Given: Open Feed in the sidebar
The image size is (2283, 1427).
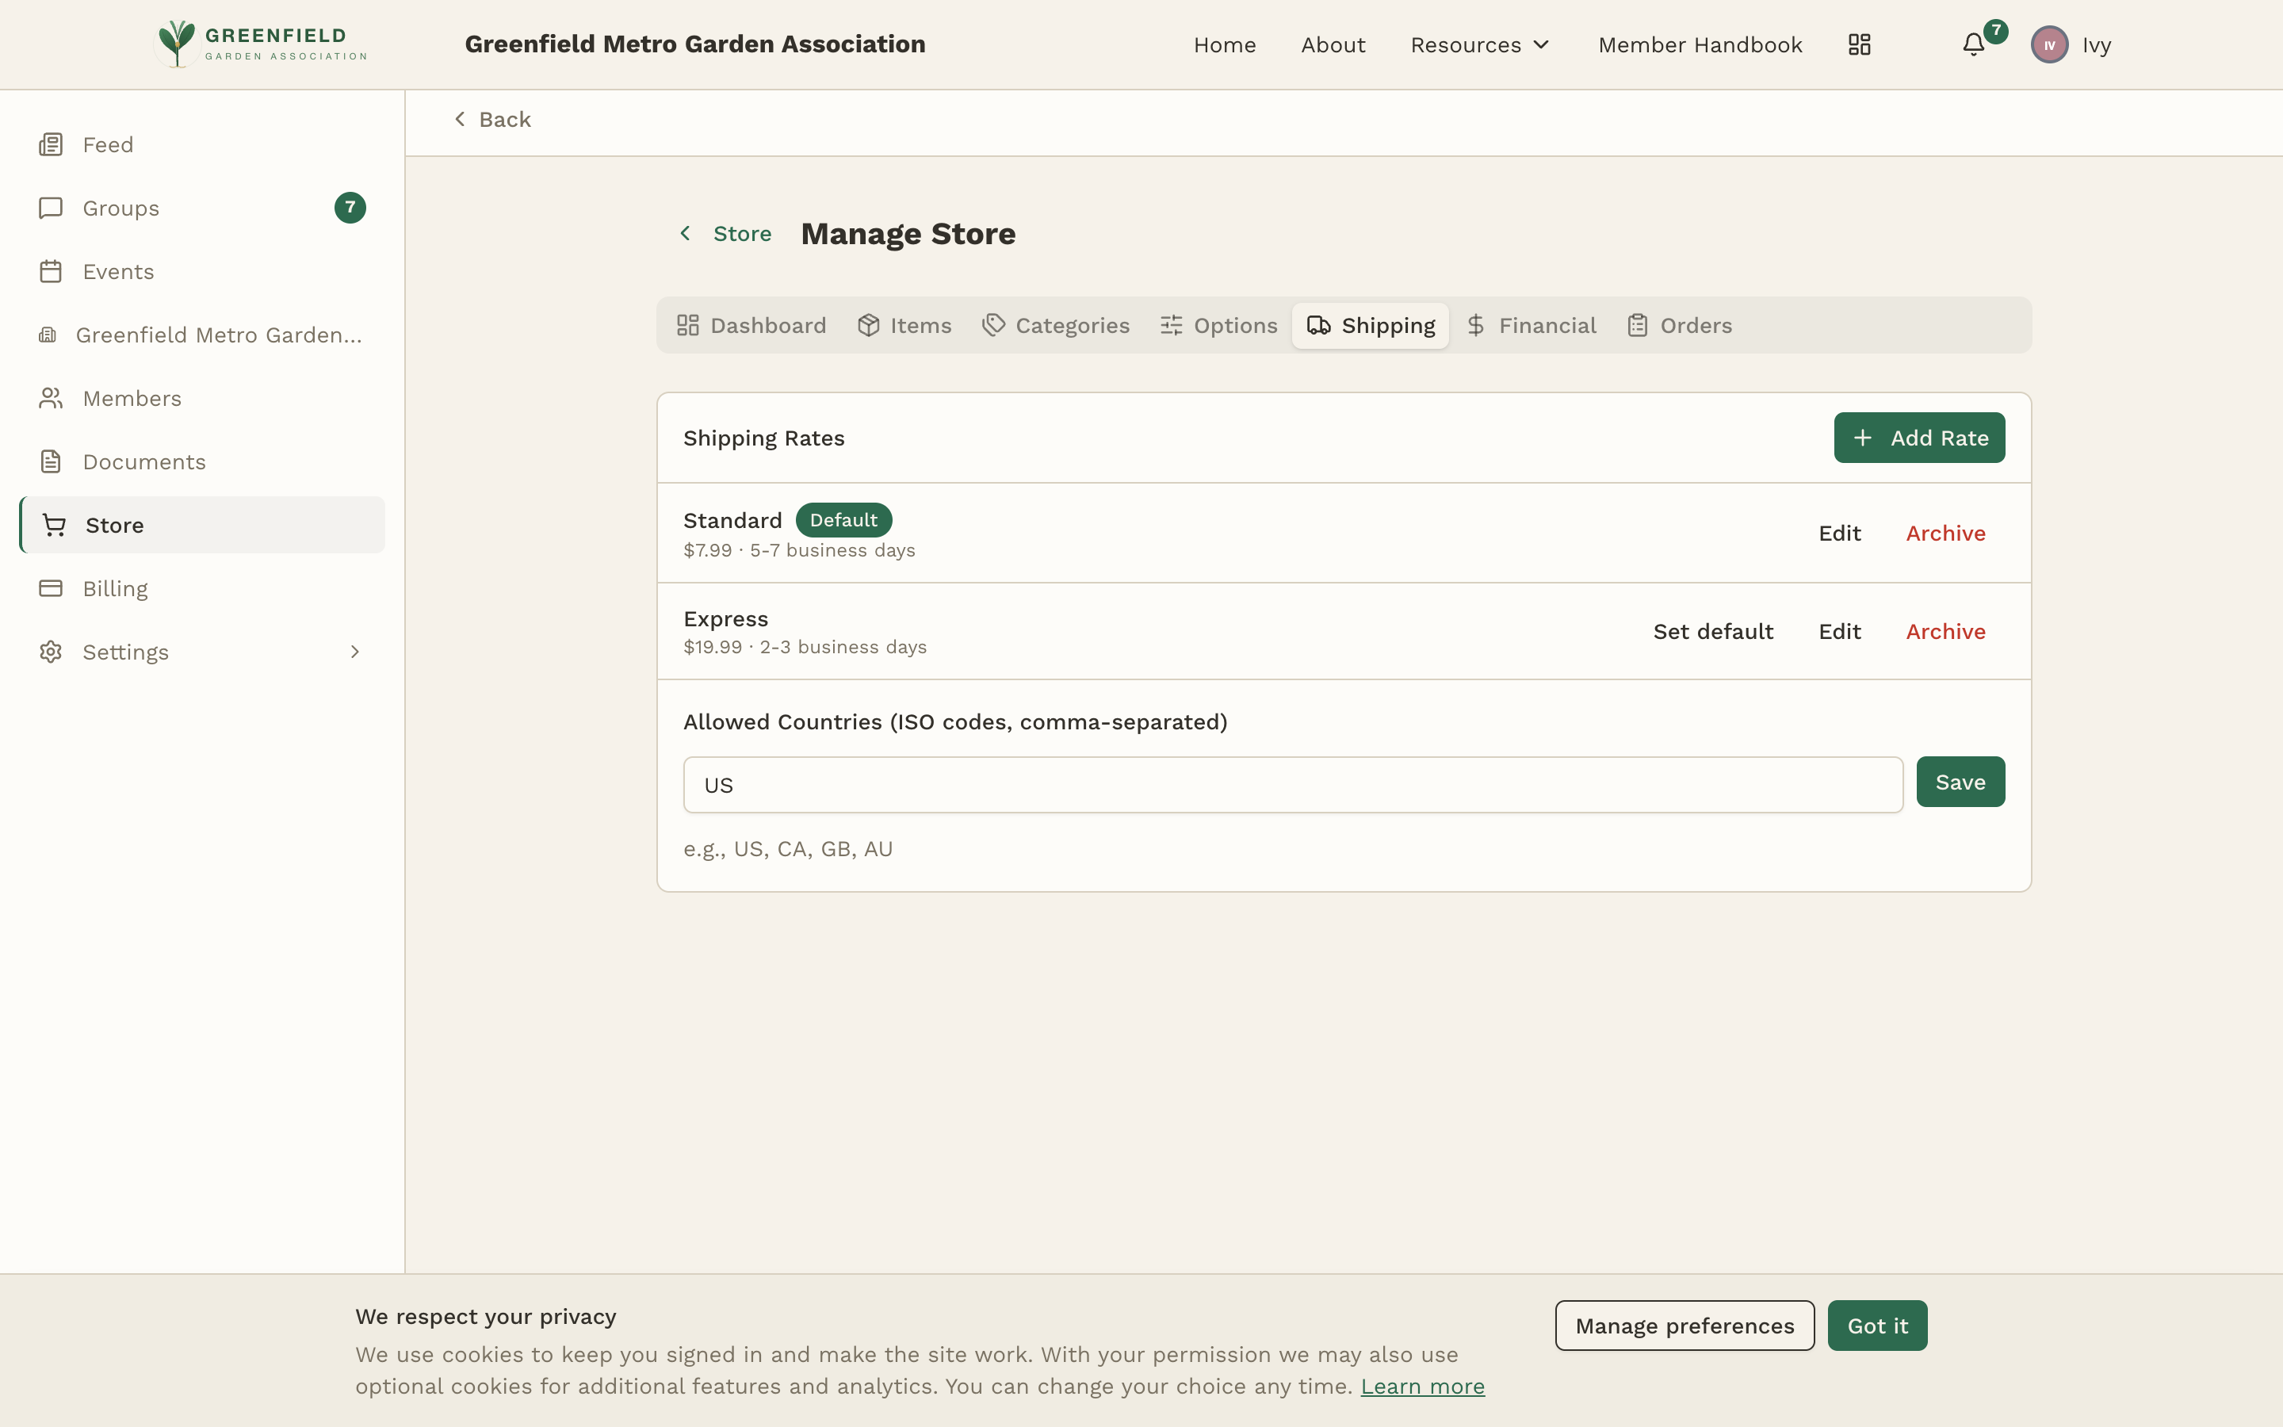Looking at the screenshot, I should (202, 144).
